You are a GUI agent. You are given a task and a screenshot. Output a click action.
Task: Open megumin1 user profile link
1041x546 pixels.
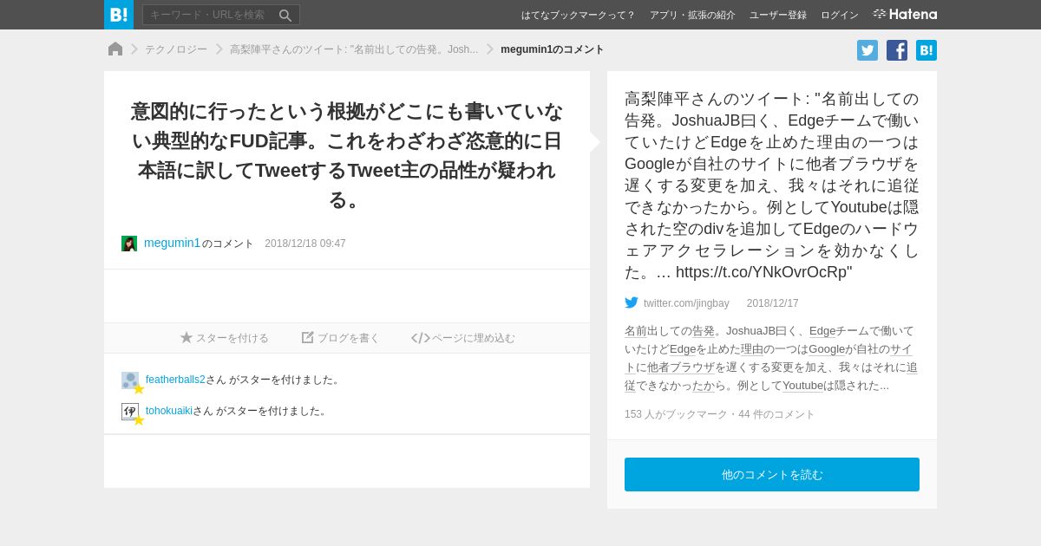pos(172,243)
